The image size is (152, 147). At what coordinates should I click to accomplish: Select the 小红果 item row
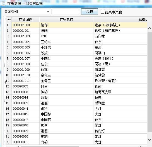(x=77, y=47)
